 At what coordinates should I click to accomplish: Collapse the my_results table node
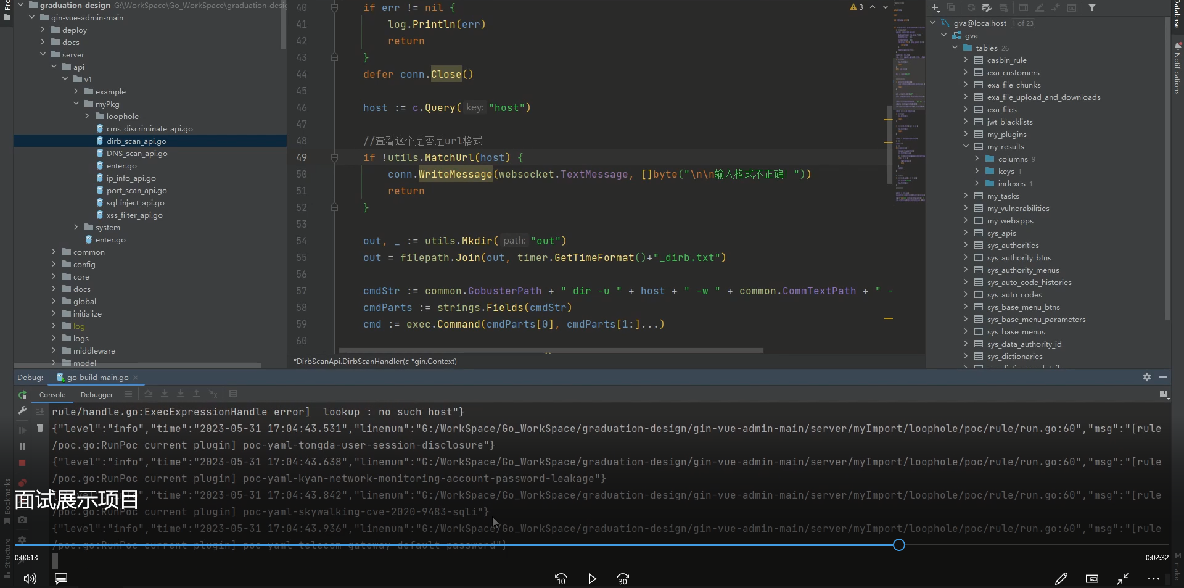click(x=966, y=146)
